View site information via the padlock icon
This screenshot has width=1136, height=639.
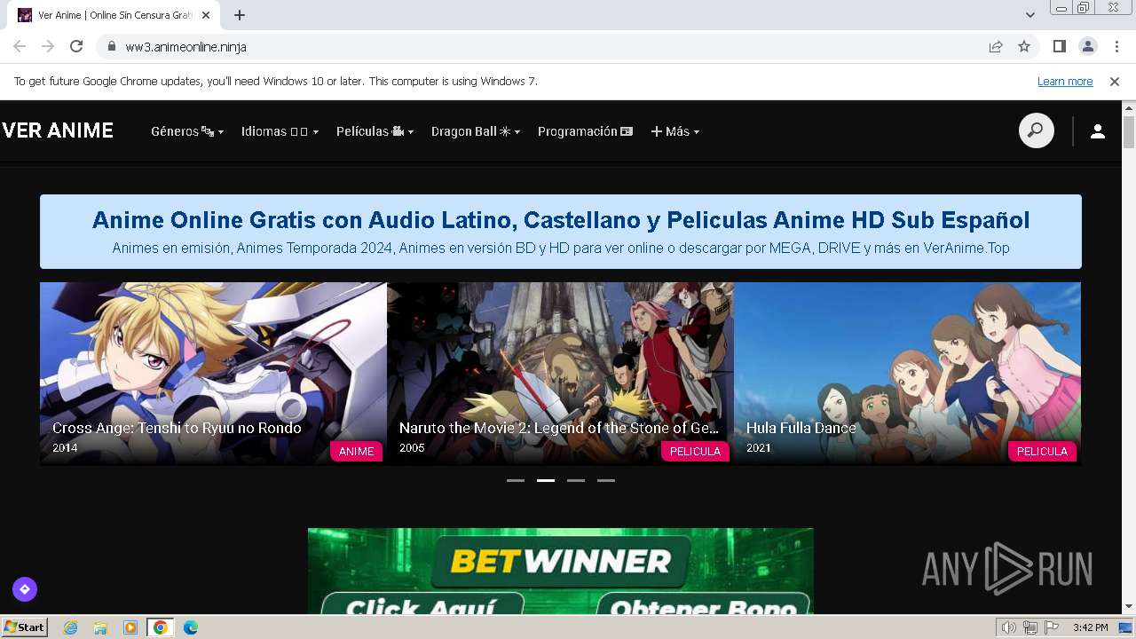click(111, 46)
